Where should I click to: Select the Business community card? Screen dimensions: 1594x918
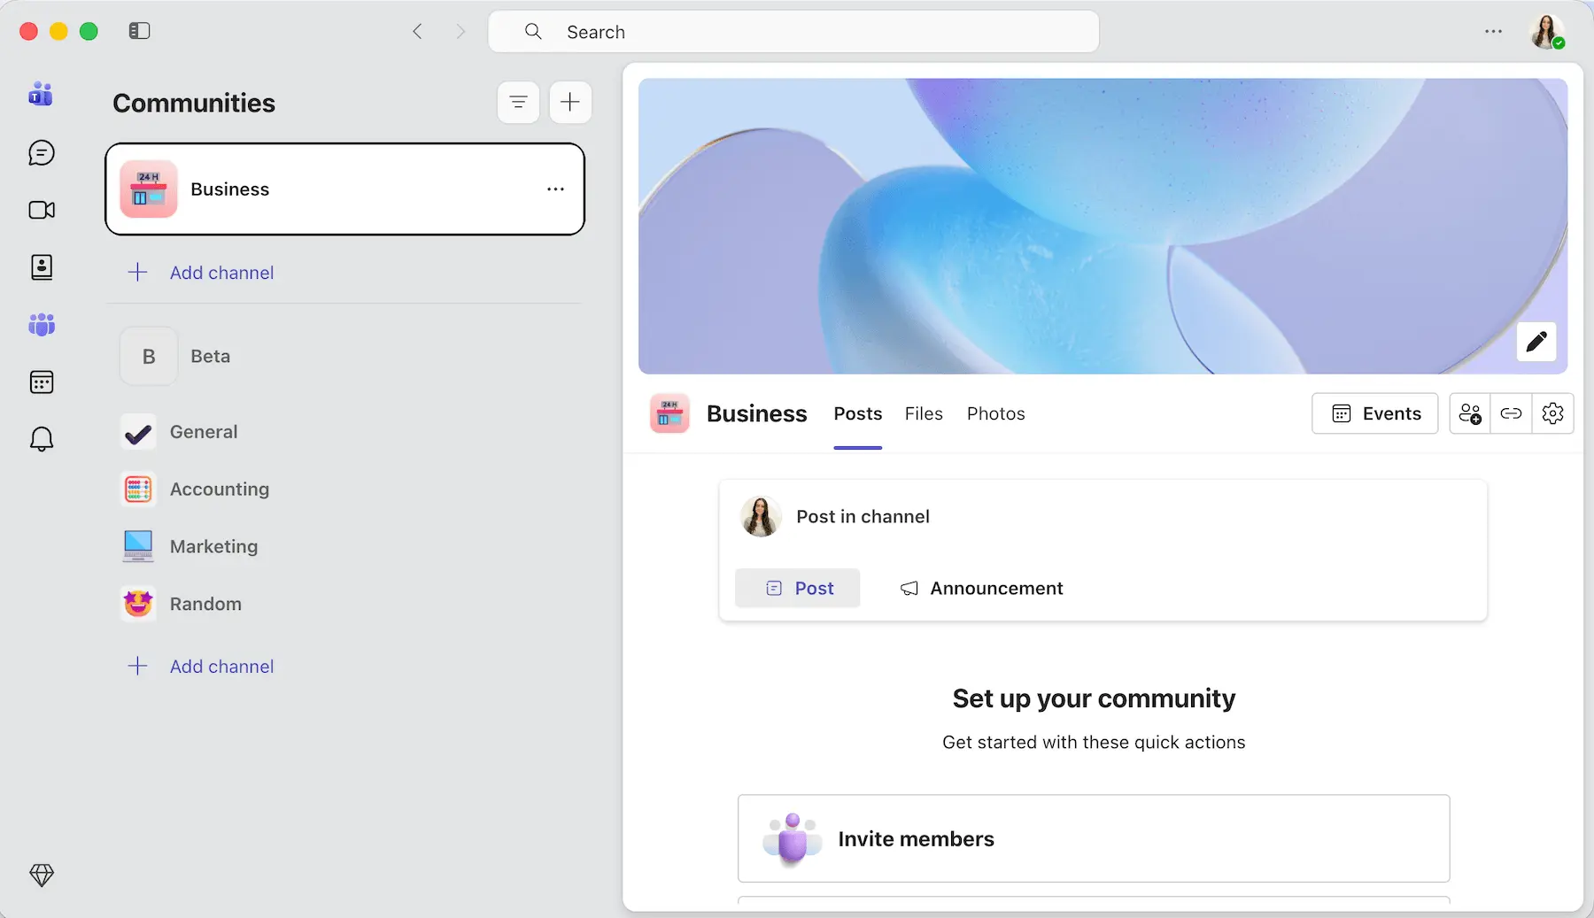[344, 189]
